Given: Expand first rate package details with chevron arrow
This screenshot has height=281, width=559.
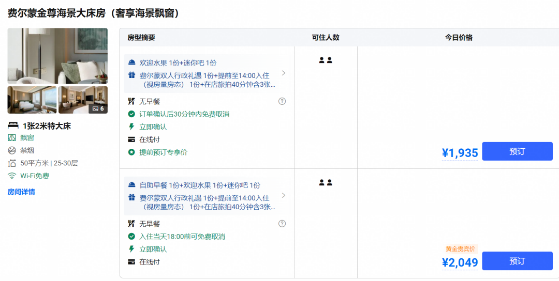Looking at the screenshot, I should (x=284, y=73).
